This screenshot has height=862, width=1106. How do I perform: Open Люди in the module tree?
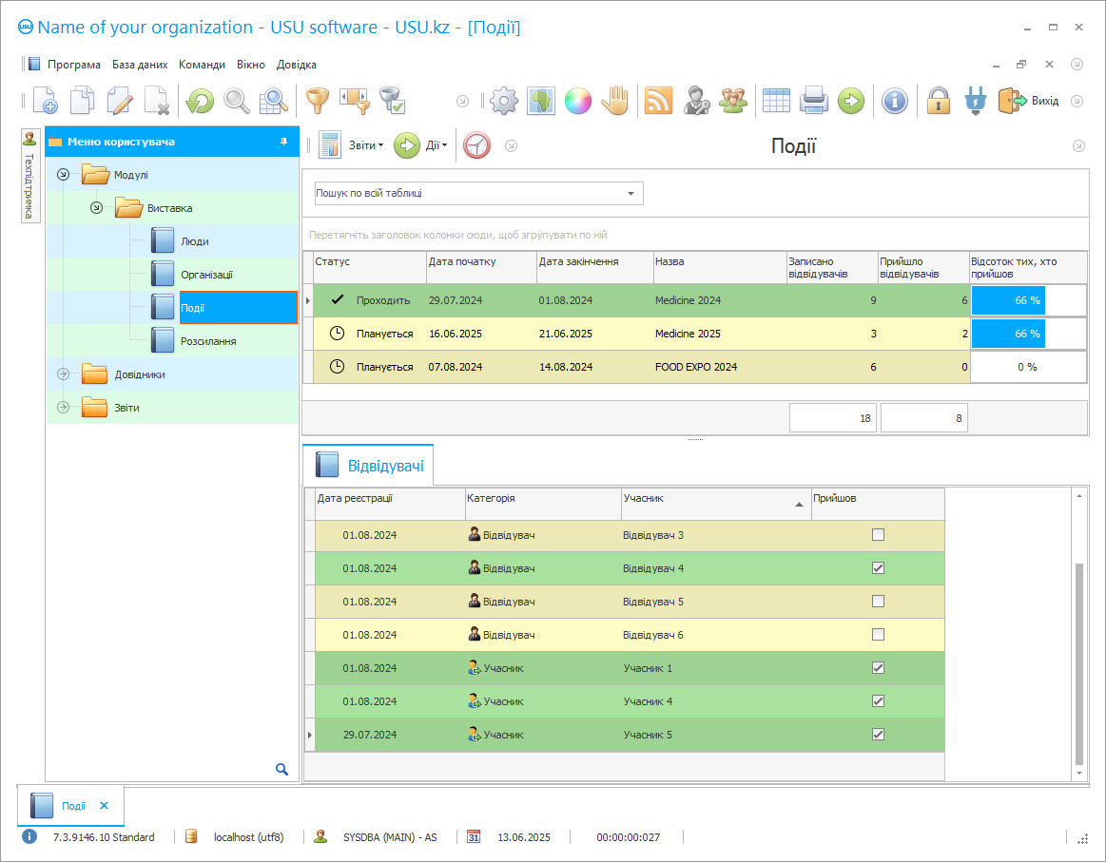pyautogui.click(x=194, y=241)
